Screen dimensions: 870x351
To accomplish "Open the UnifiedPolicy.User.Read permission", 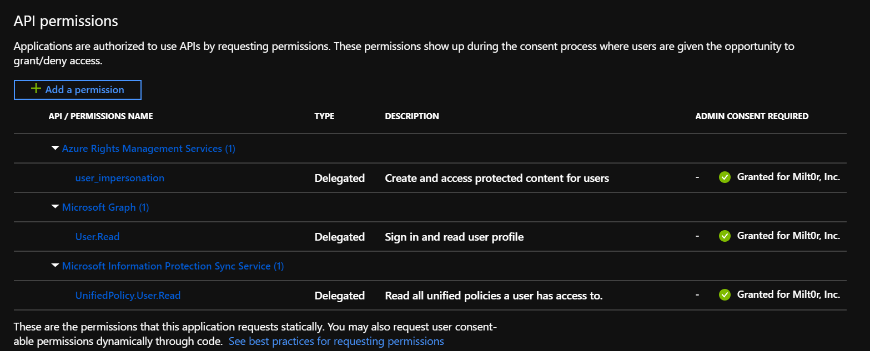I will 128,295.
